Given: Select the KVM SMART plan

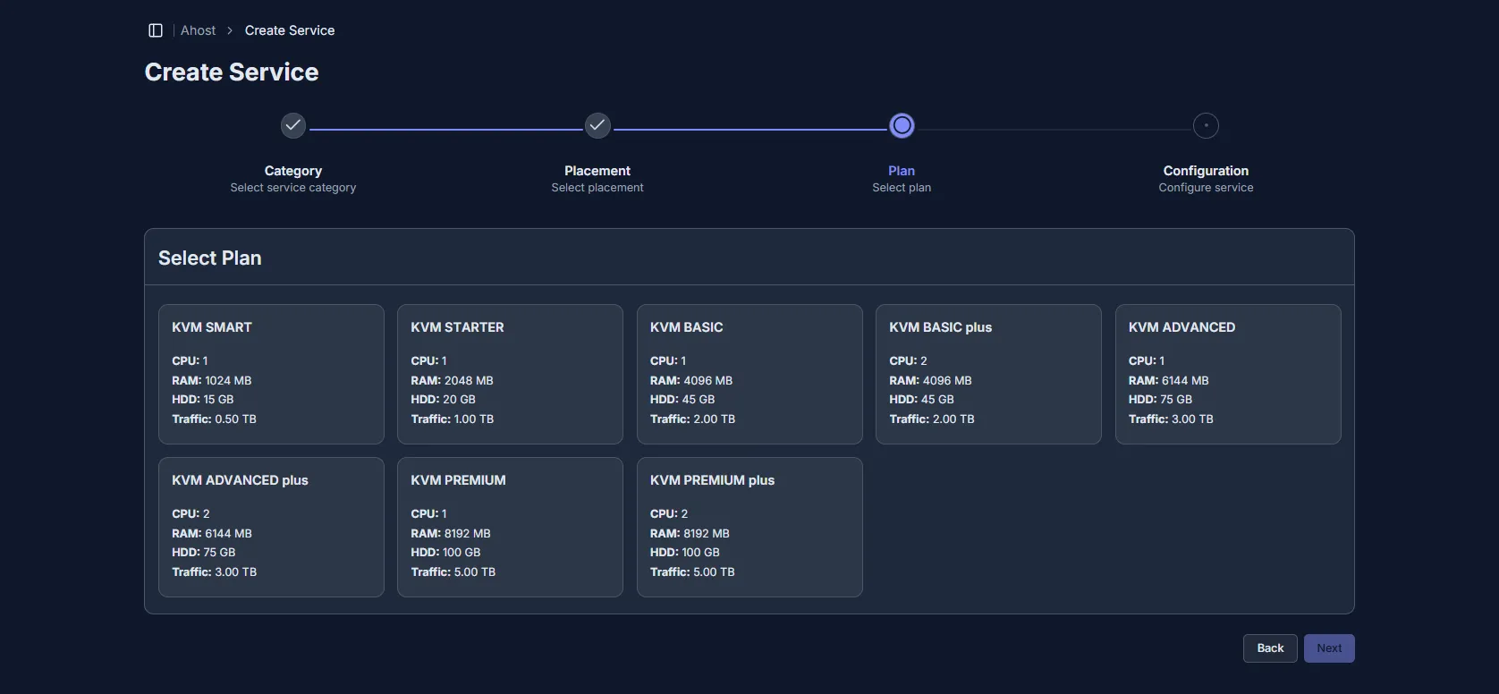Looking at the screenshot, I should (271, 374).
